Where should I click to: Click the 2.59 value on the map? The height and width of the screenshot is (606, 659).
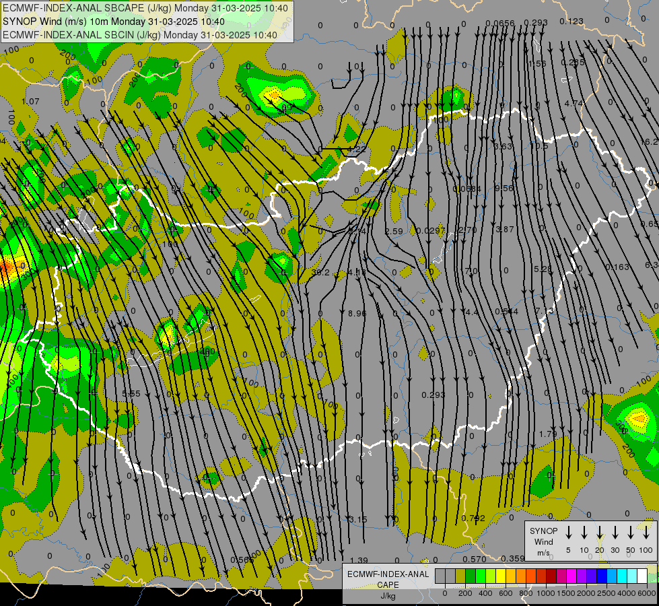(394, 232)
